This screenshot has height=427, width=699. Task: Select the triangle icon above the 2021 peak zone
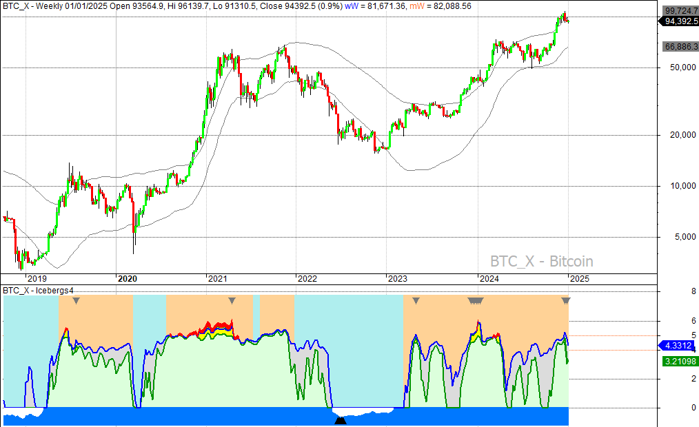pos(232,301)
